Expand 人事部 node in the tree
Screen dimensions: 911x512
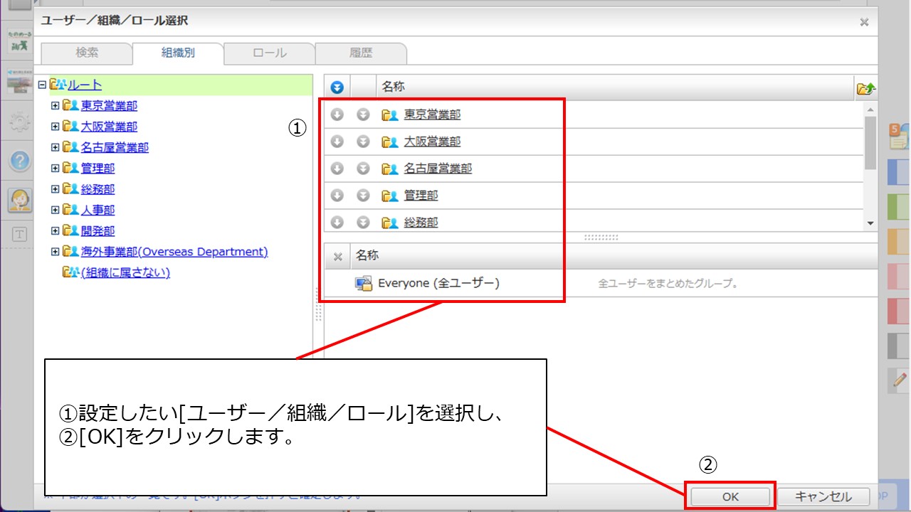pyautogui.click(x=55, y=210)
